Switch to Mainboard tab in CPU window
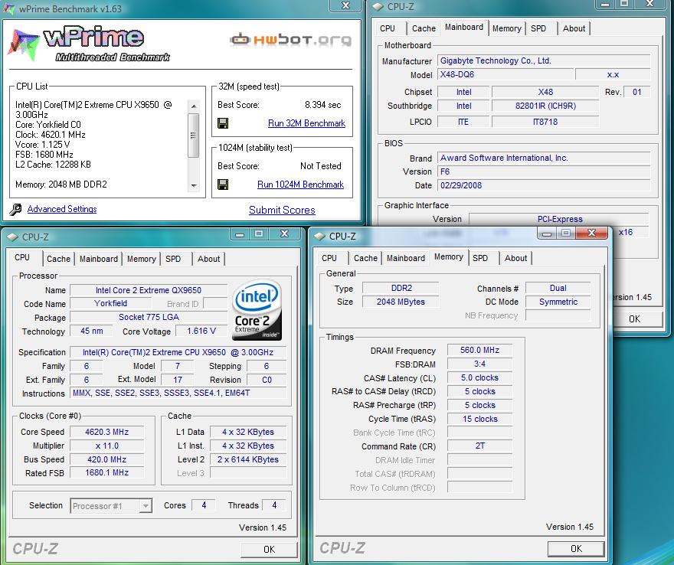 point(99,259)
